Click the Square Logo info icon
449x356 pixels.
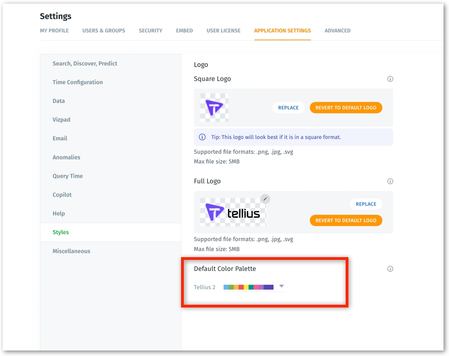point(390,79)
